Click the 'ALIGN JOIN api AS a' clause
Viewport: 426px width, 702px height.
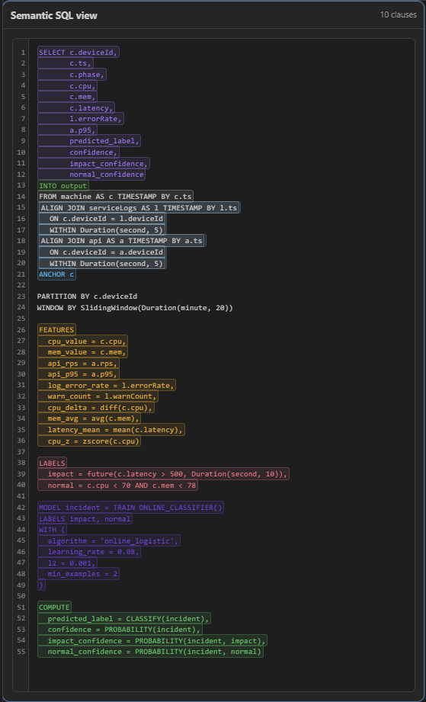(122, 240)
